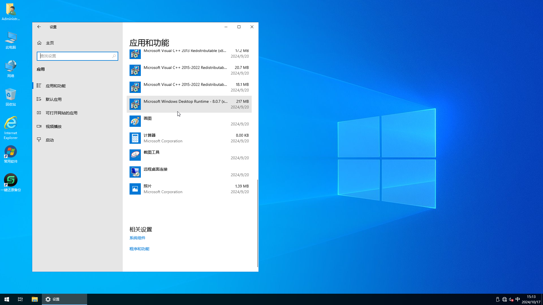Open File Explorer from the taskbar
543x305 pixels.
point(35,299)
